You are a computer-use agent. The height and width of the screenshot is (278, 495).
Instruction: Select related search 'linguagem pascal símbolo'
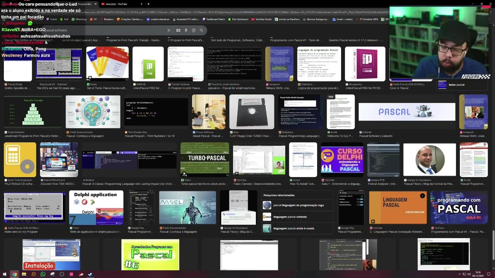pos(297,217)
